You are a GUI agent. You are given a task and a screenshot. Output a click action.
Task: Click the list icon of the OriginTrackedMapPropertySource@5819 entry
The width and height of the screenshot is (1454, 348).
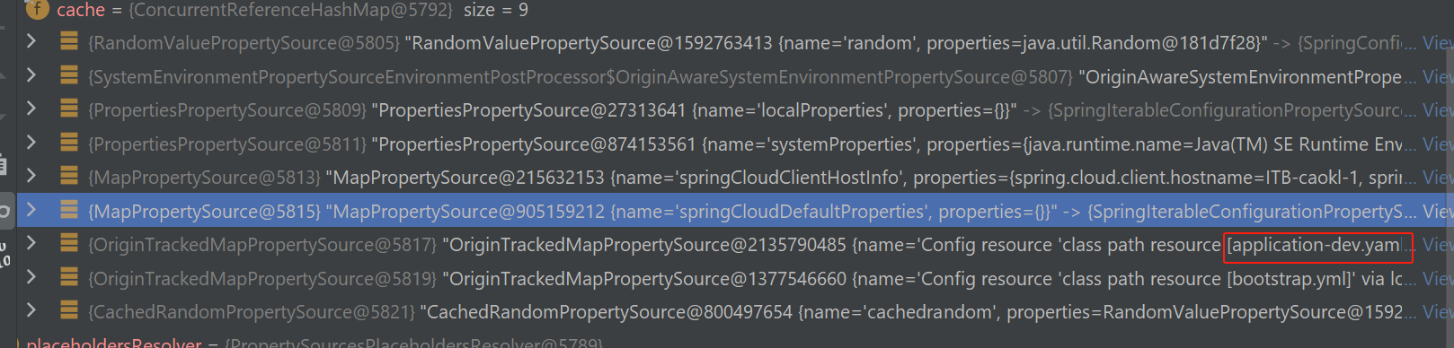click(68, 278)
